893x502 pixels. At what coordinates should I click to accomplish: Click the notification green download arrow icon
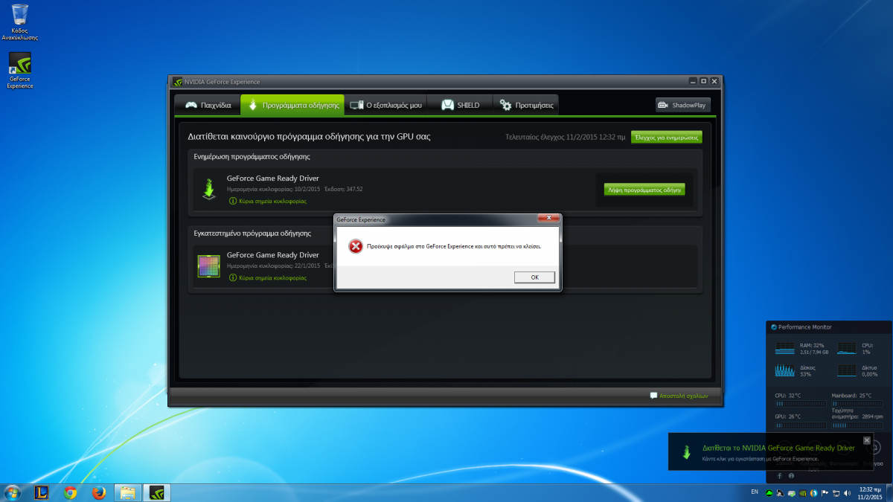(685, 452)
